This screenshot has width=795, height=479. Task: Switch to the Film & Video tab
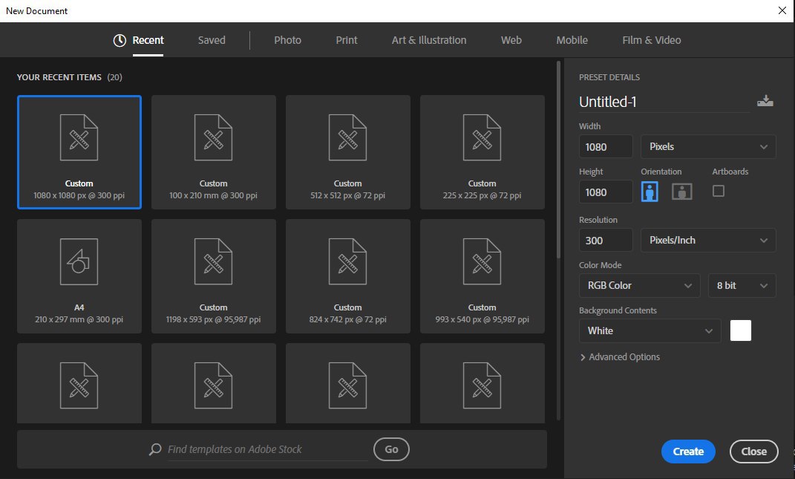pyautogui.click(x=652, y=40)
